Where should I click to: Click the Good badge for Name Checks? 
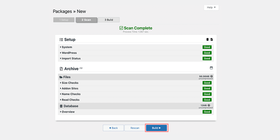(x=207, y=94)
